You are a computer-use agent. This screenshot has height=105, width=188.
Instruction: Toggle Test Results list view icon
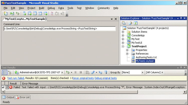pos(5,72)
